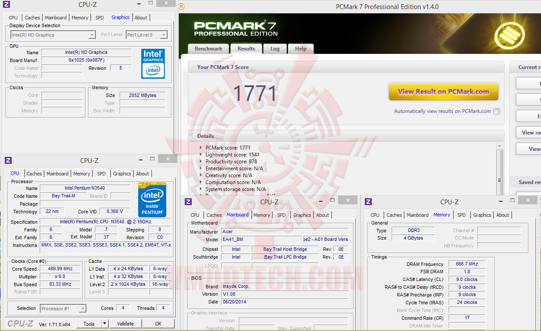Screen dimensions: 541x331
Task: Expand the System storage score detail row
Action: 201,189
